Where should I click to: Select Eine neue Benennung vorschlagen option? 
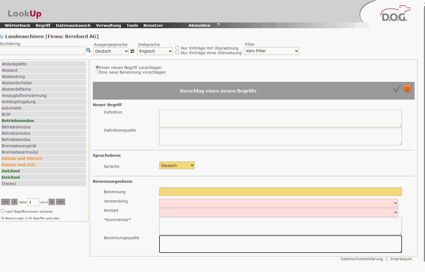coord(97,72)
